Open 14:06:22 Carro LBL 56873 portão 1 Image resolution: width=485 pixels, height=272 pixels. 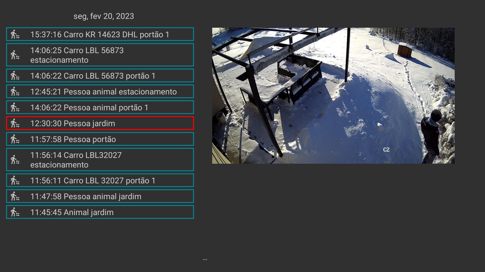point(100,76)
